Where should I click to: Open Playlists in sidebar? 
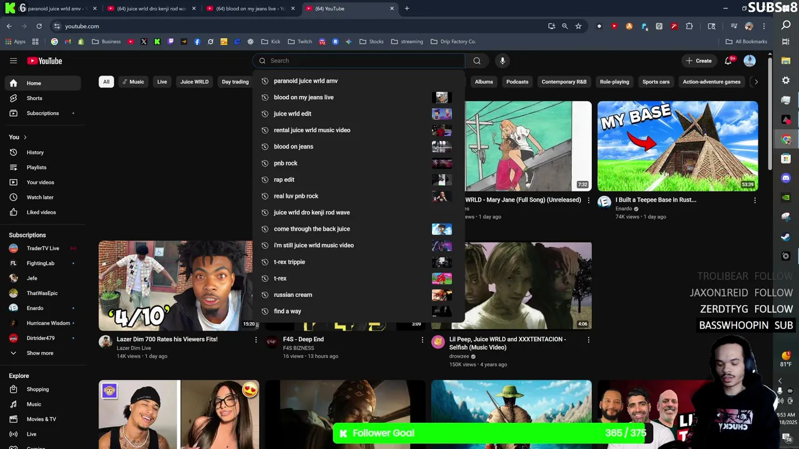coord(42,167)
